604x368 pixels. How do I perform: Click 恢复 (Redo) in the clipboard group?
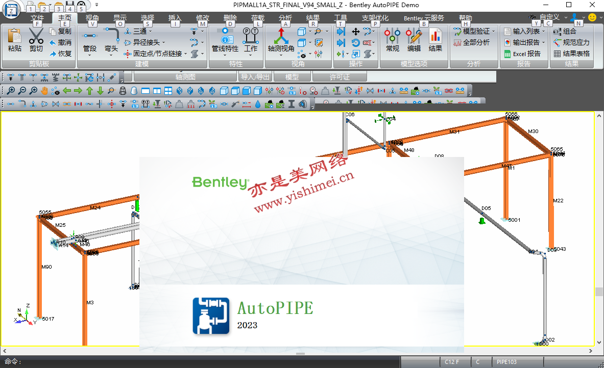pos(61,54)
